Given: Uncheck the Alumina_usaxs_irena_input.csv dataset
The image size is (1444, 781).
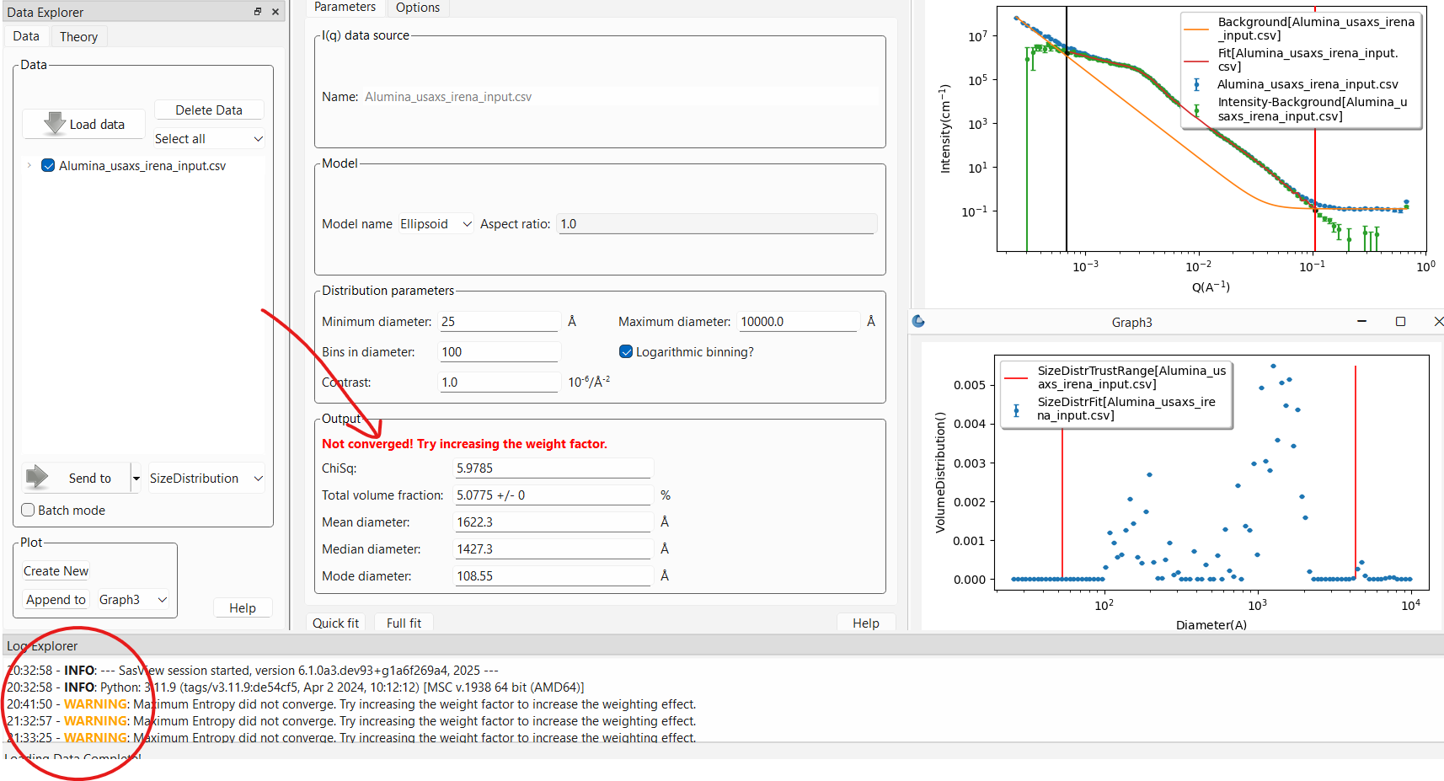Looking at the screenshot, I should (48, 166).
